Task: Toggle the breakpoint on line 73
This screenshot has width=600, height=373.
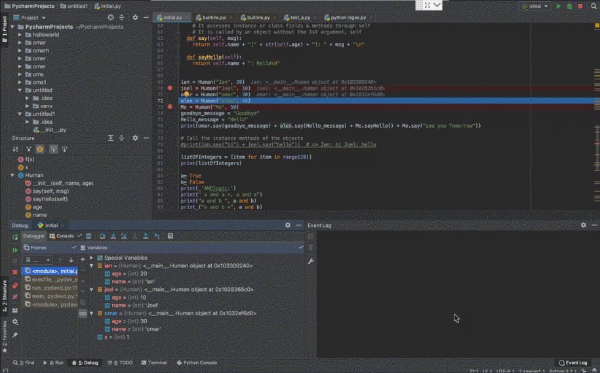Action: coord(170,107)
